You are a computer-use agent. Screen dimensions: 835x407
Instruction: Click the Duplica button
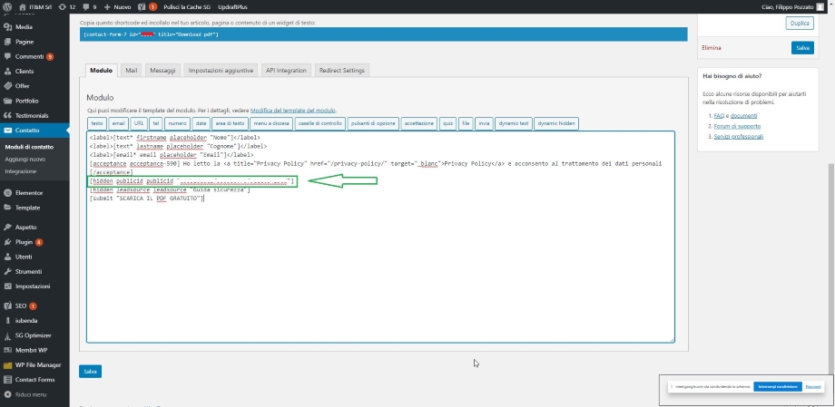tap(799, 24)
